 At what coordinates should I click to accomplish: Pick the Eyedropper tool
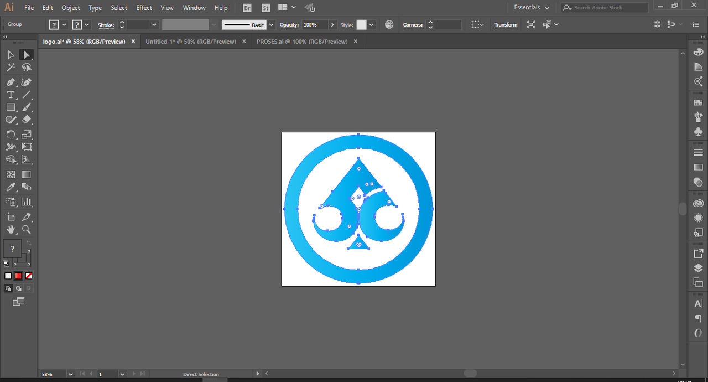[x=11, y=188]
